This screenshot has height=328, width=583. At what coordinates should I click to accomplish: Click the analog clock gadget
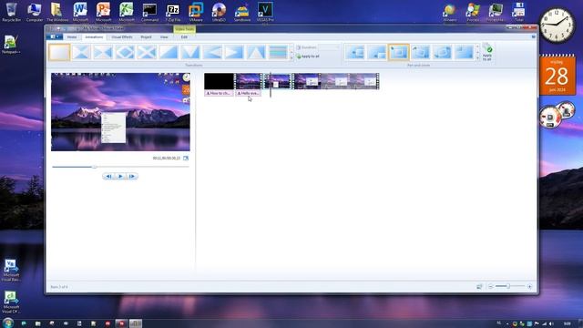(x=557, y=26)
